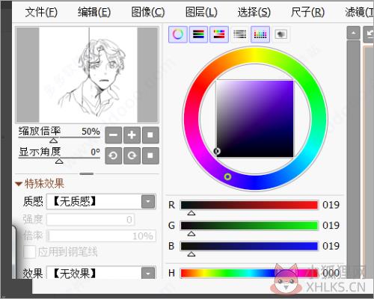This screenshot has height=299, width=374.
Task: Reset zoom with the square button
Action: [x=150, y=135]
